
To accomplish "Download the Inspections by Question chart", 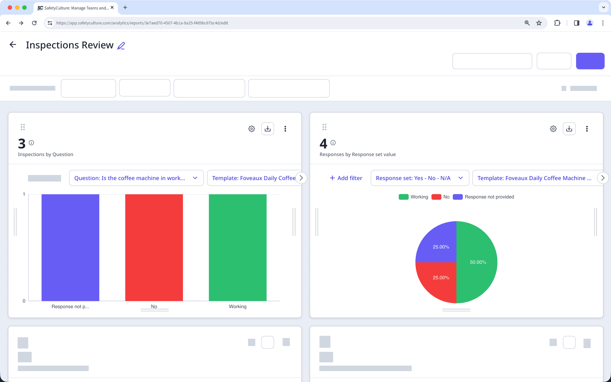I will tap(268, 129).
